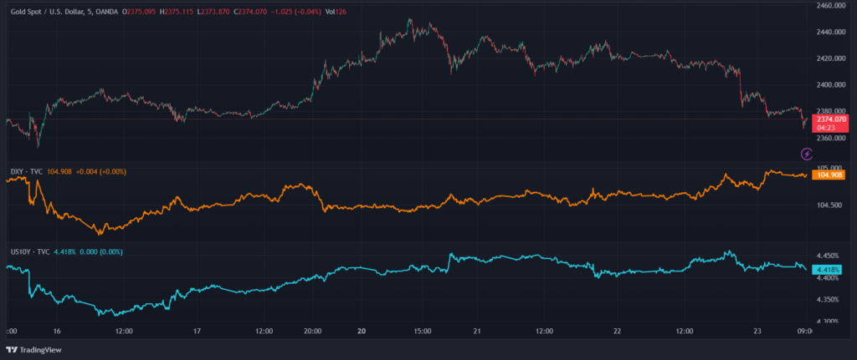Click the purple lightning bolt icon
Viewport: 857px width, 360px height.
[807, 154]
